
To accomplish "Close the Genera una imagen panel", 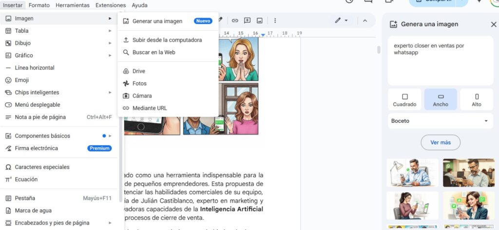I will tap(493, 24).
